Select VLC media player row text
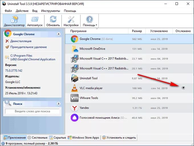 tap(91, 88)
